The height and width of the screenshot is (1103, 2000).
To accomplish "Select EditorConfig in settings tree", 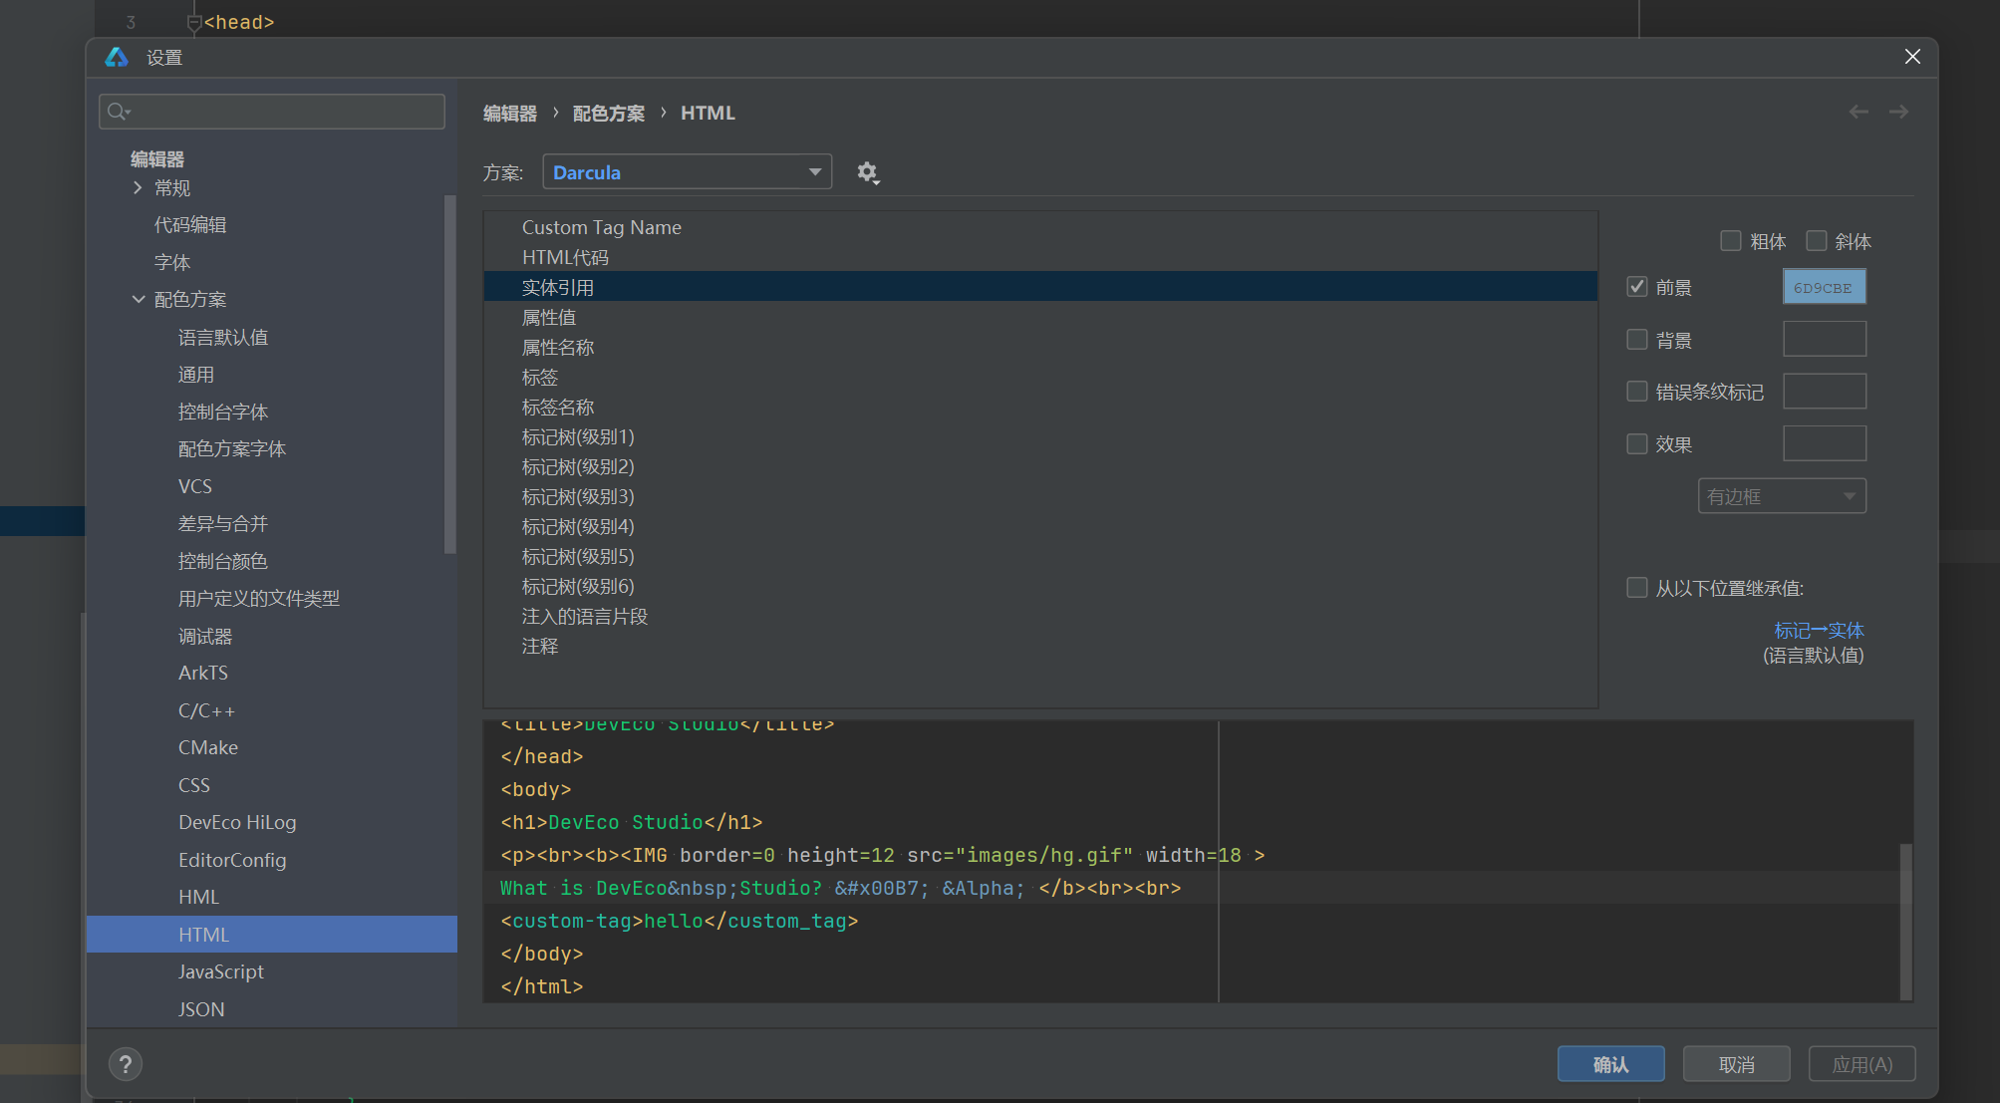I will (x=232, y=860).
